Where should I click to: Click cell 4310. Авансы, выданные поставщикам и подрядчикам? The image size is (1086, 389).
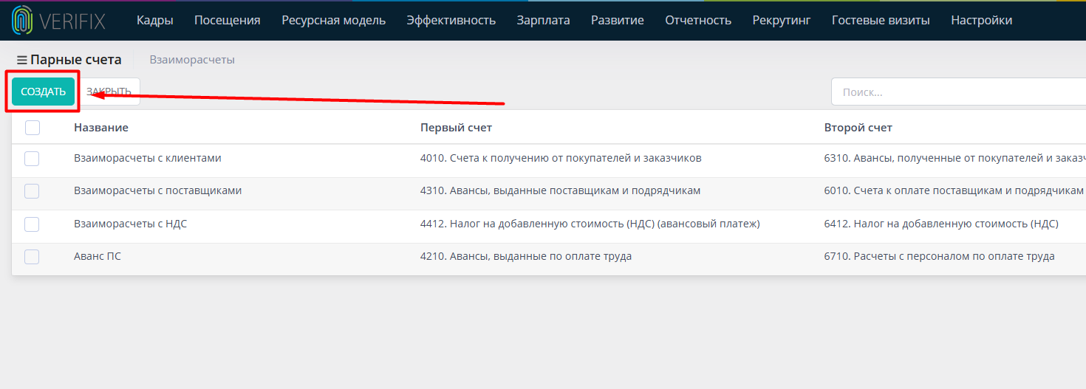tap(560, 190)
